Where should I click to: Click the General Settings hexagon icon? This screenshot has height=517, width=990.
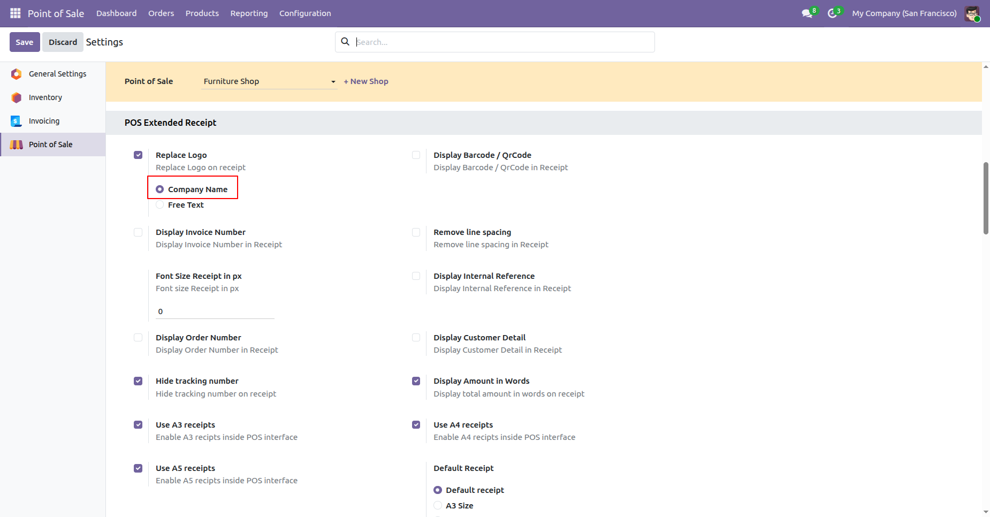coord(17,74)
